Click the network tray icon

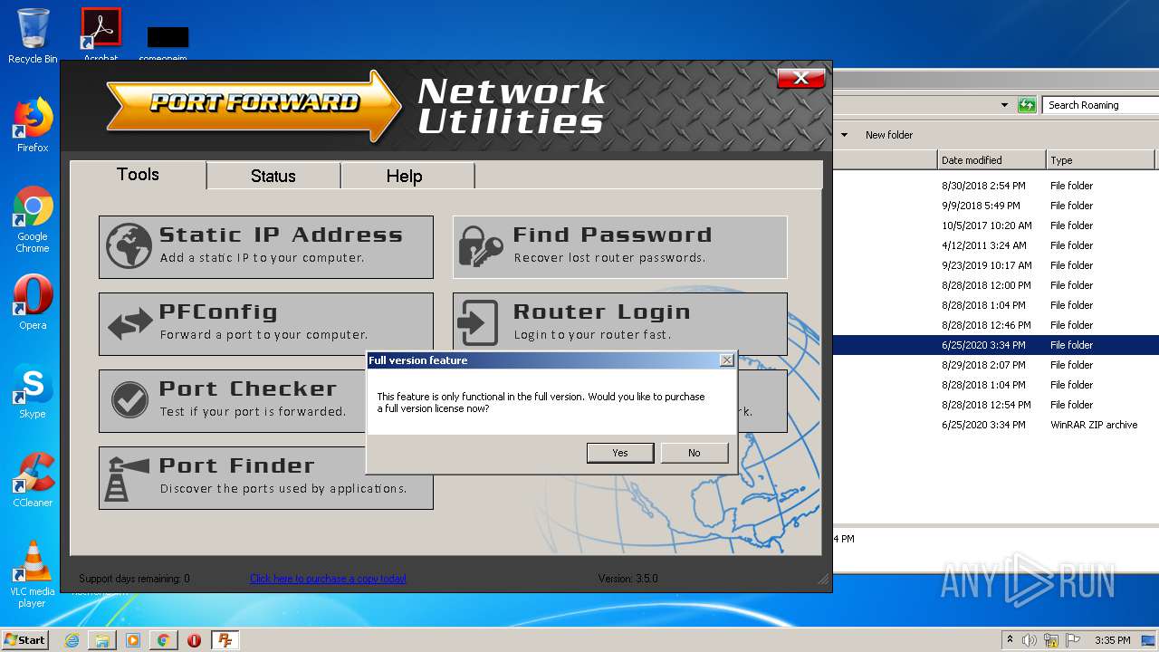1051,640
